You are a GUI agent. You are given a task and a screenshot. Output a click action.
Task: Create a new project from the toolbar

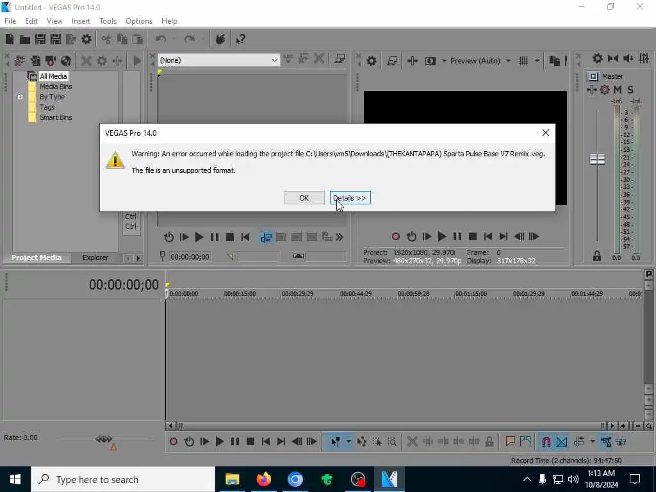pos(9,39)
